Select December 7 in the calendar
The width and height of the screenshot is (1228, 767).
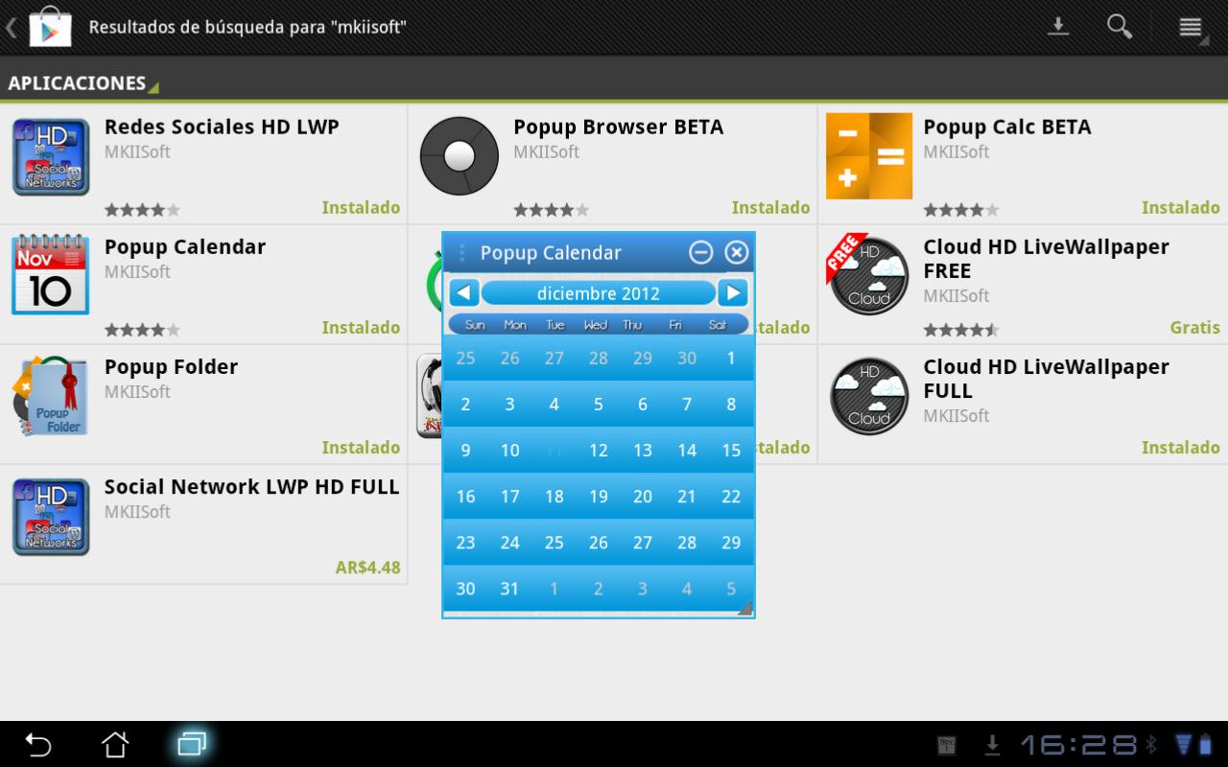coord(687,405)
